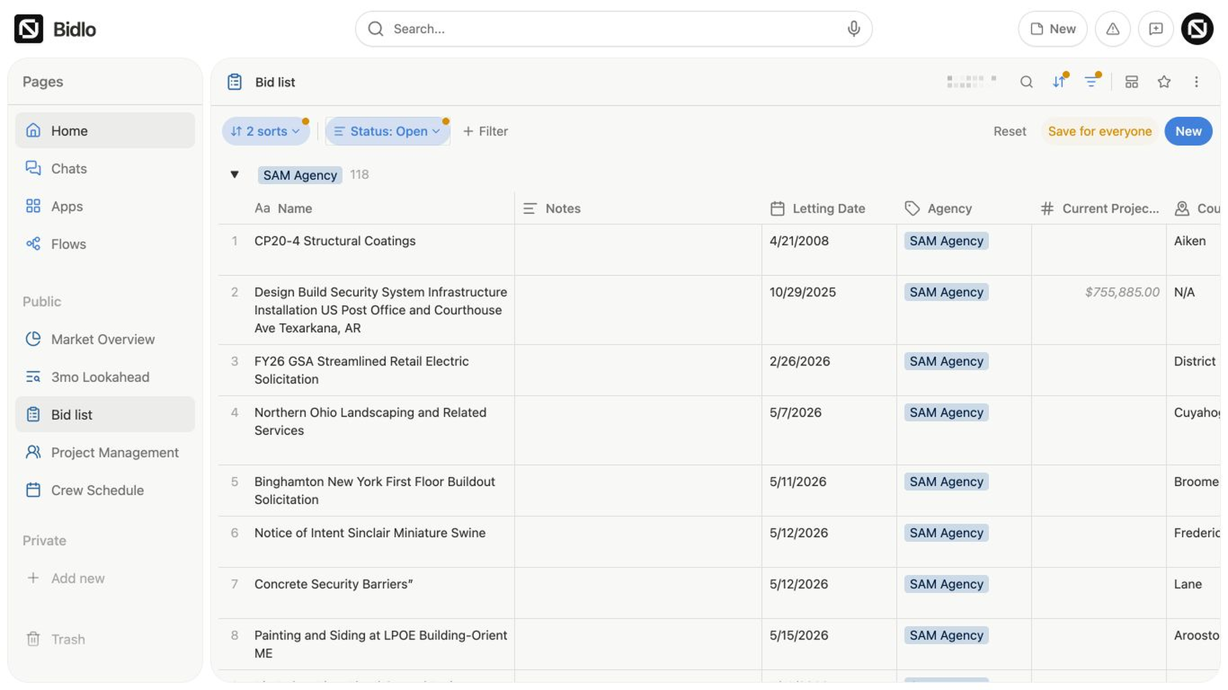The height and width of the screenshot is (690, 1228).
Task: Open the alerts warning triangle icon
Action: (x=1113, y=29)
